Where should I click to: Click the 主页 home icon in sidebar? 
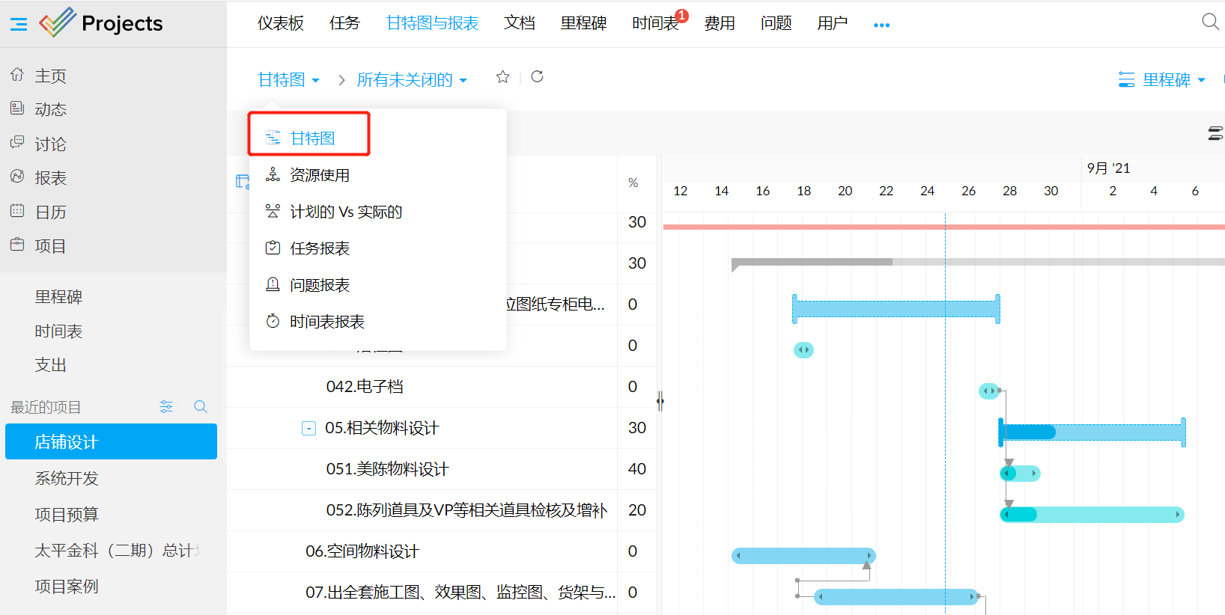coord(17,75)
